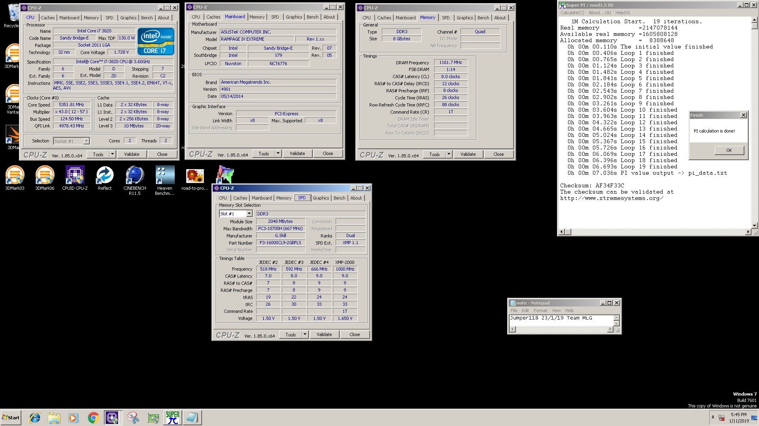Open the View menu in Notepad
Image resolution: width=759 pixels, height=426 pixels.
(556, 310)
